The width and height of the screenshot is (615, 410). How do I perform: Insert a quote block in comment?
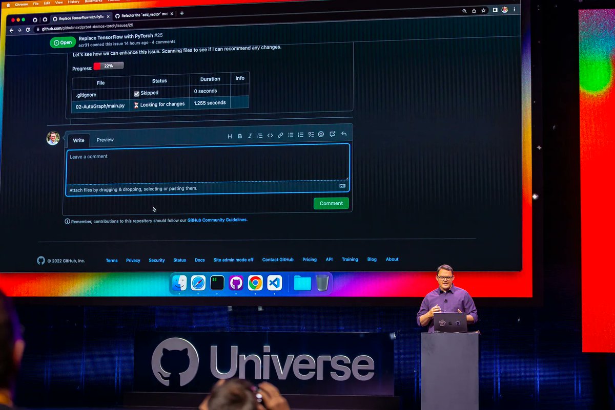point(260,136)
